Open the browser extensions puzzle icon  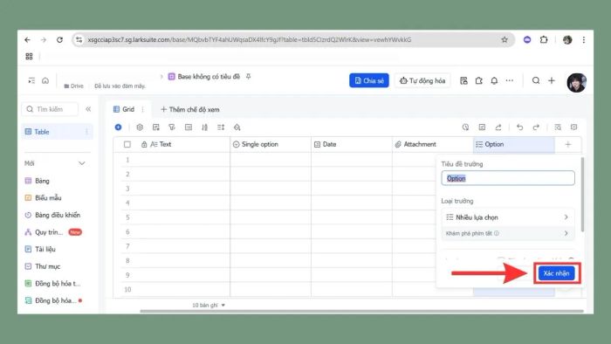544,40
